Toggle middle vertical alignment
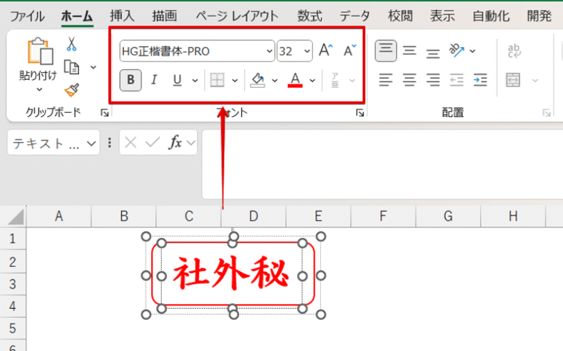Viewport: 563px width, 351px height. pos(409,51)
